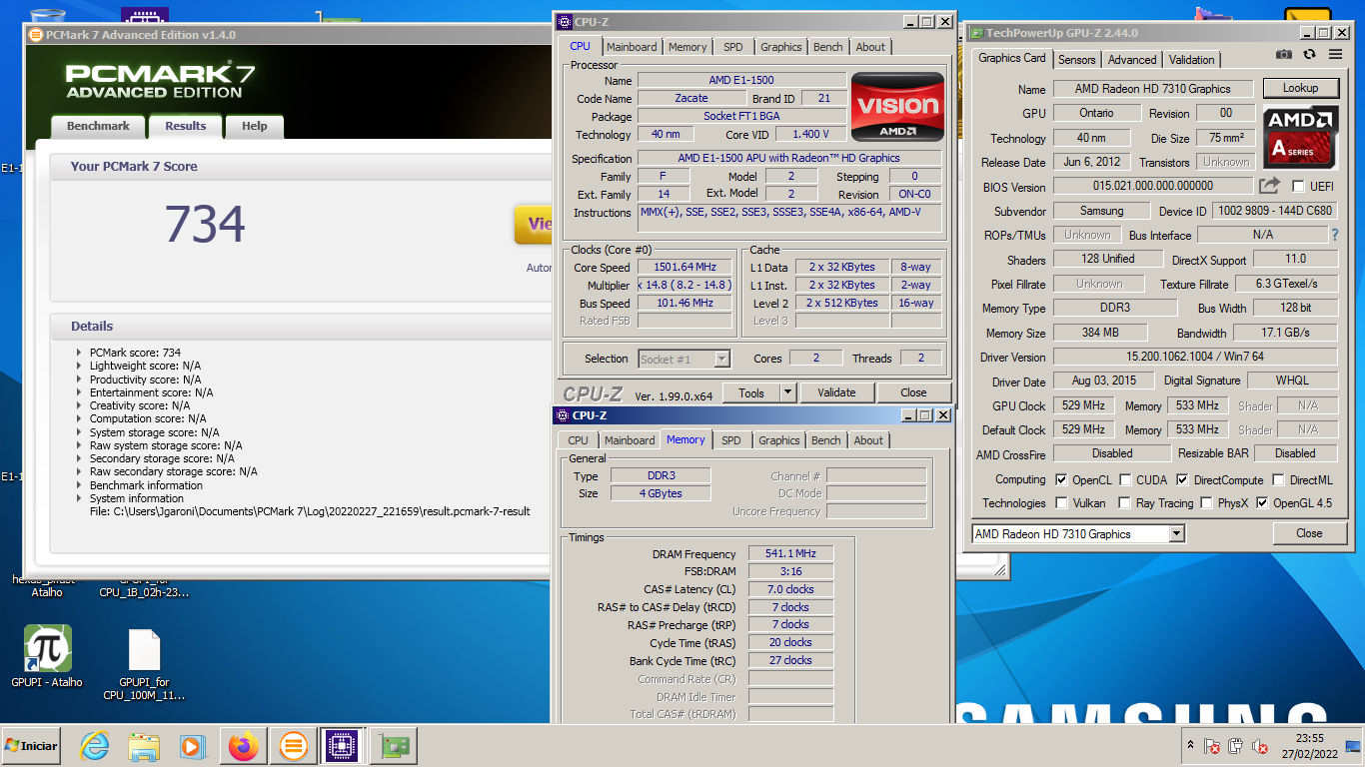Open the CPU-Z Tools dropdown arrow

pyautogui.click(x=787, y=393)
